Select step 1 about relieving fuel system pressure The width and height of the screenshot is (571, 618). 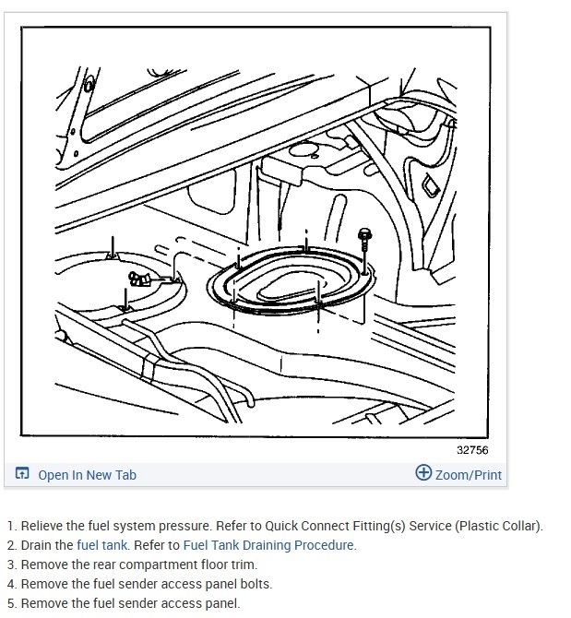[x=275, y=526]
